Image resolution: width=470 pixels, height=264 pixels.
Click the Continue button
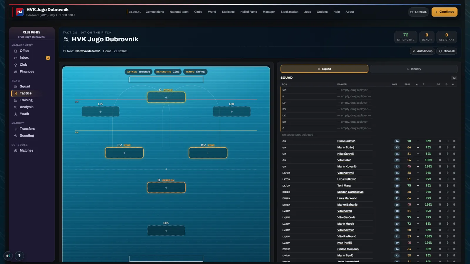click(x=444, y=12)
